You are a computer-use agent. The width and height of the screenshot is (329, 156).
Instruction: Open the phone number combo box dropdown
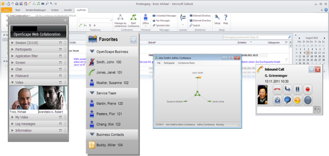111,20
